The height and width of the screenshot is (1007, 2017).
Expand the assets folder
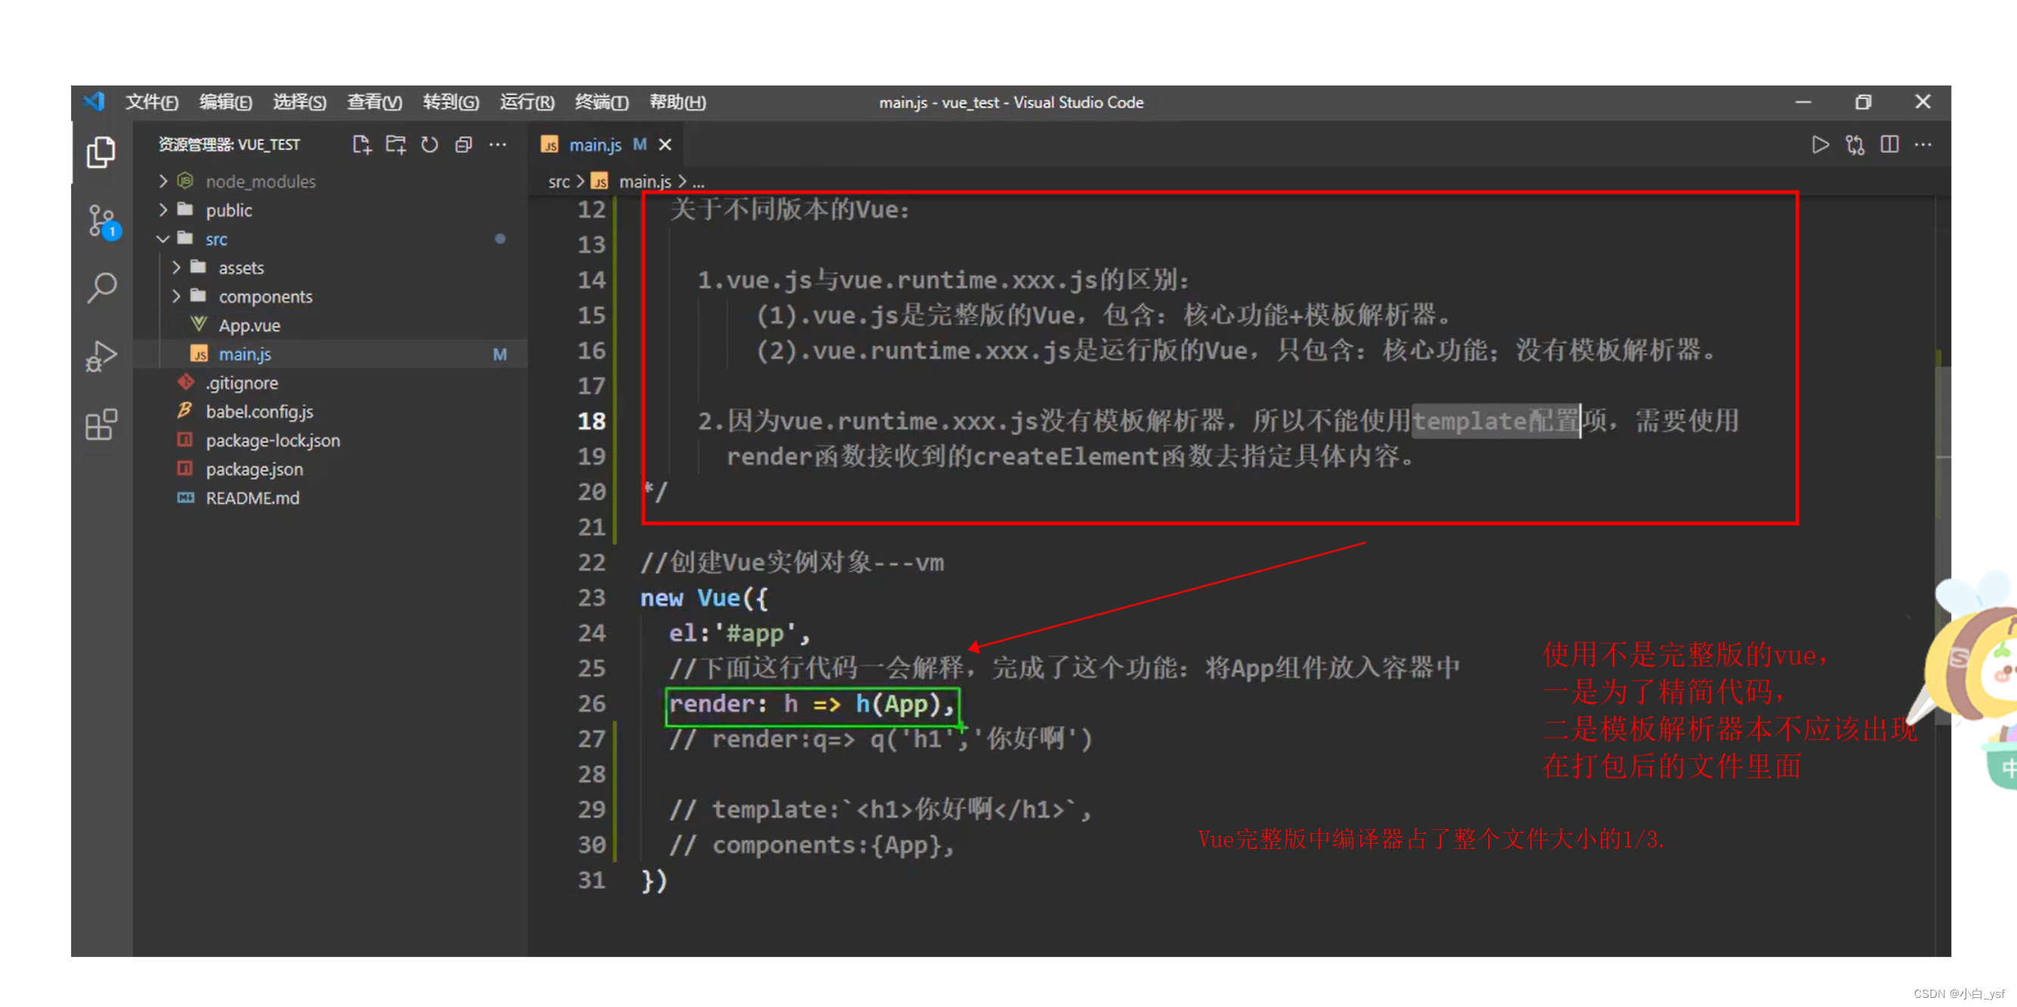[x=176, y=268]
